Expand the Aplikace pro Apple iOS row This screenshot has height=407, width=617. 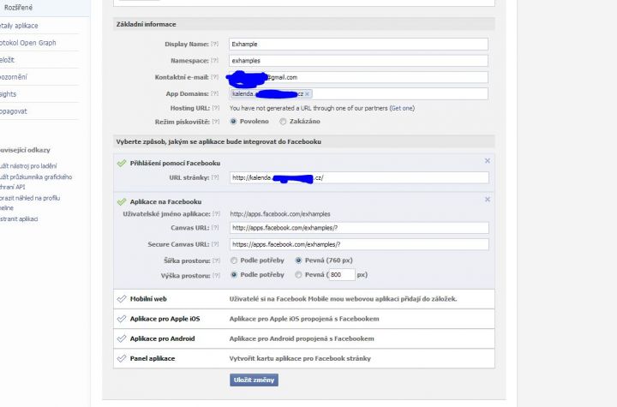(x=303, y=319)
